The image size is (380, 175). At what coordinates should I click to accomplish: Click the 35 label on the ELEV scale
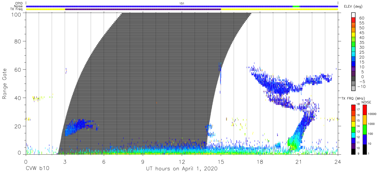pyautogui.click(x=362, y=43)
